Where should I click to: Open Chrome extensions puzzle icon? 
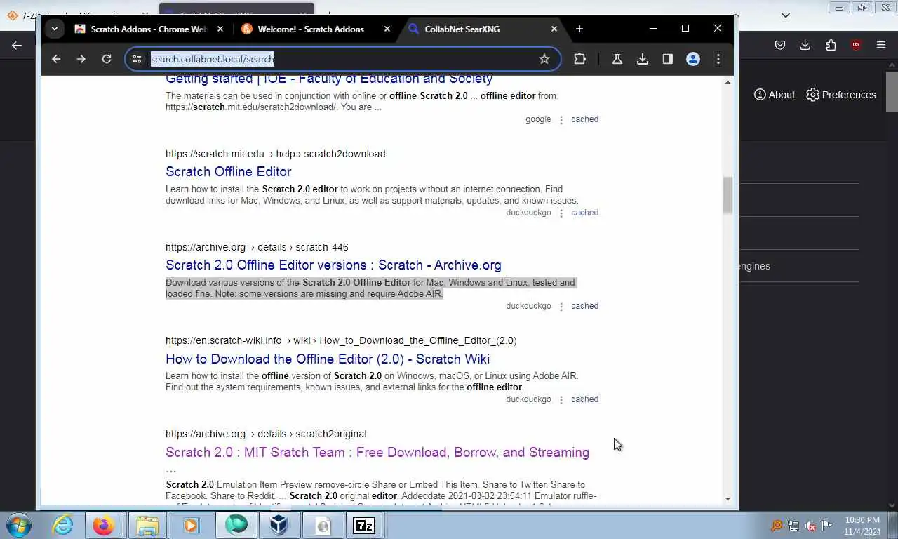click(x=579, y=59)
